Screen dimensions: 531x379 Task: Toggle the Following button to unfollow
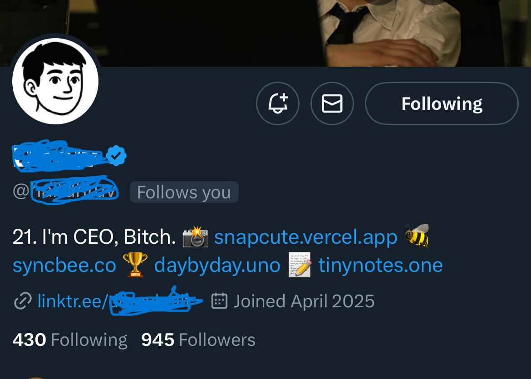point(442,103)
